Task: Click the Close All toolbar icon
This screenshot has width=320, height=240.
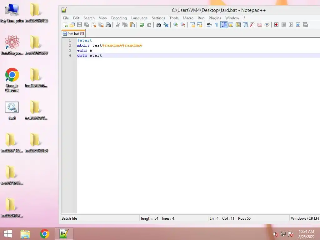Action: 101,25
